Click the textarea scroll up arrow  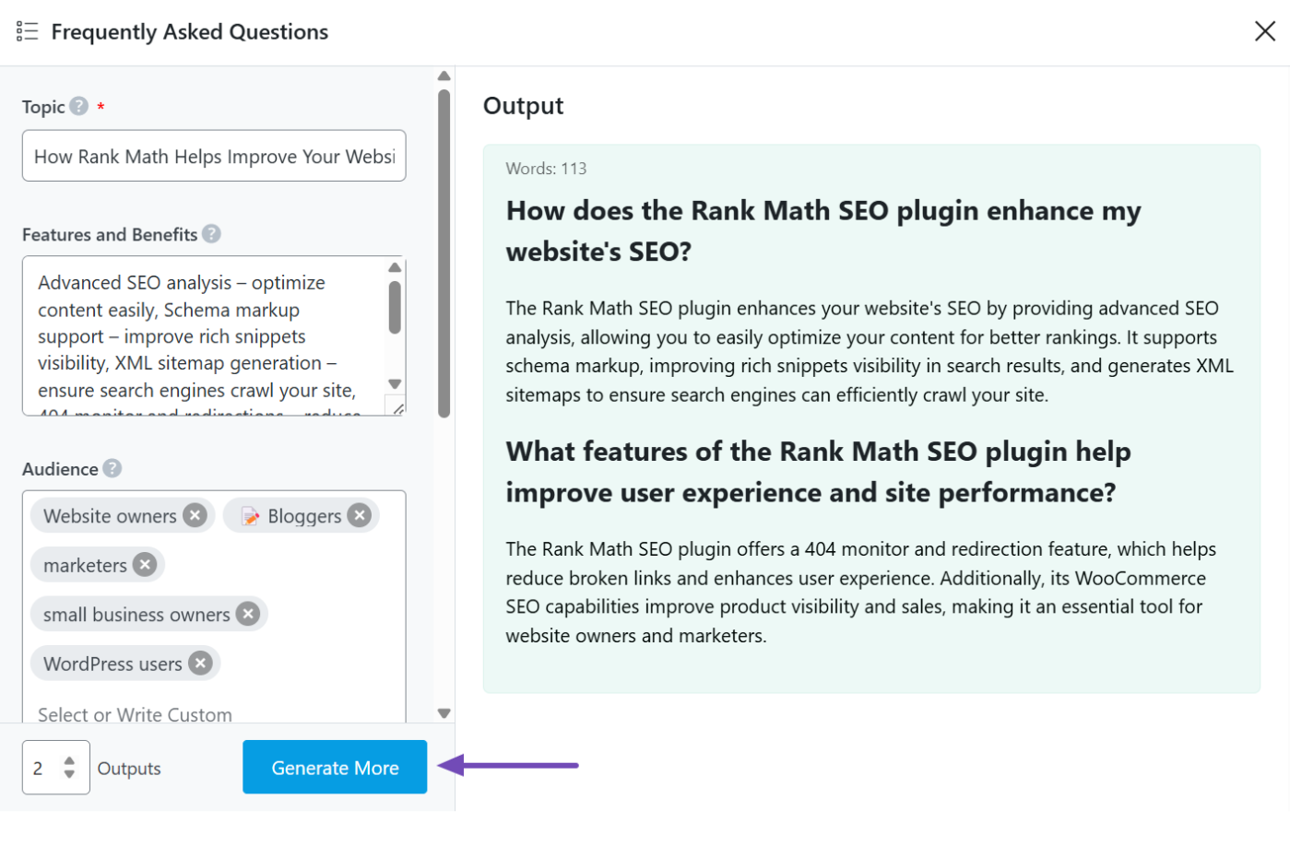click(395, 267)
